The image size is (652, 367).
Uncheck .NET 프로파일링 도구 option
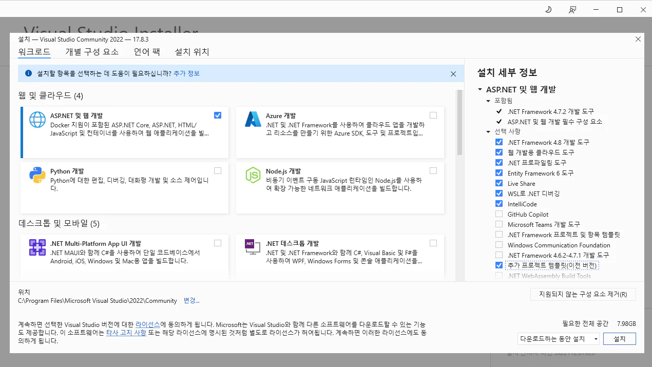(x=499, y=163)
